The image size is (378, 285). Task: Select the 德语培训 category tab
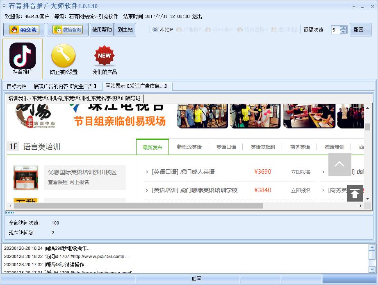pyautogui.click(x=335, y=147)
